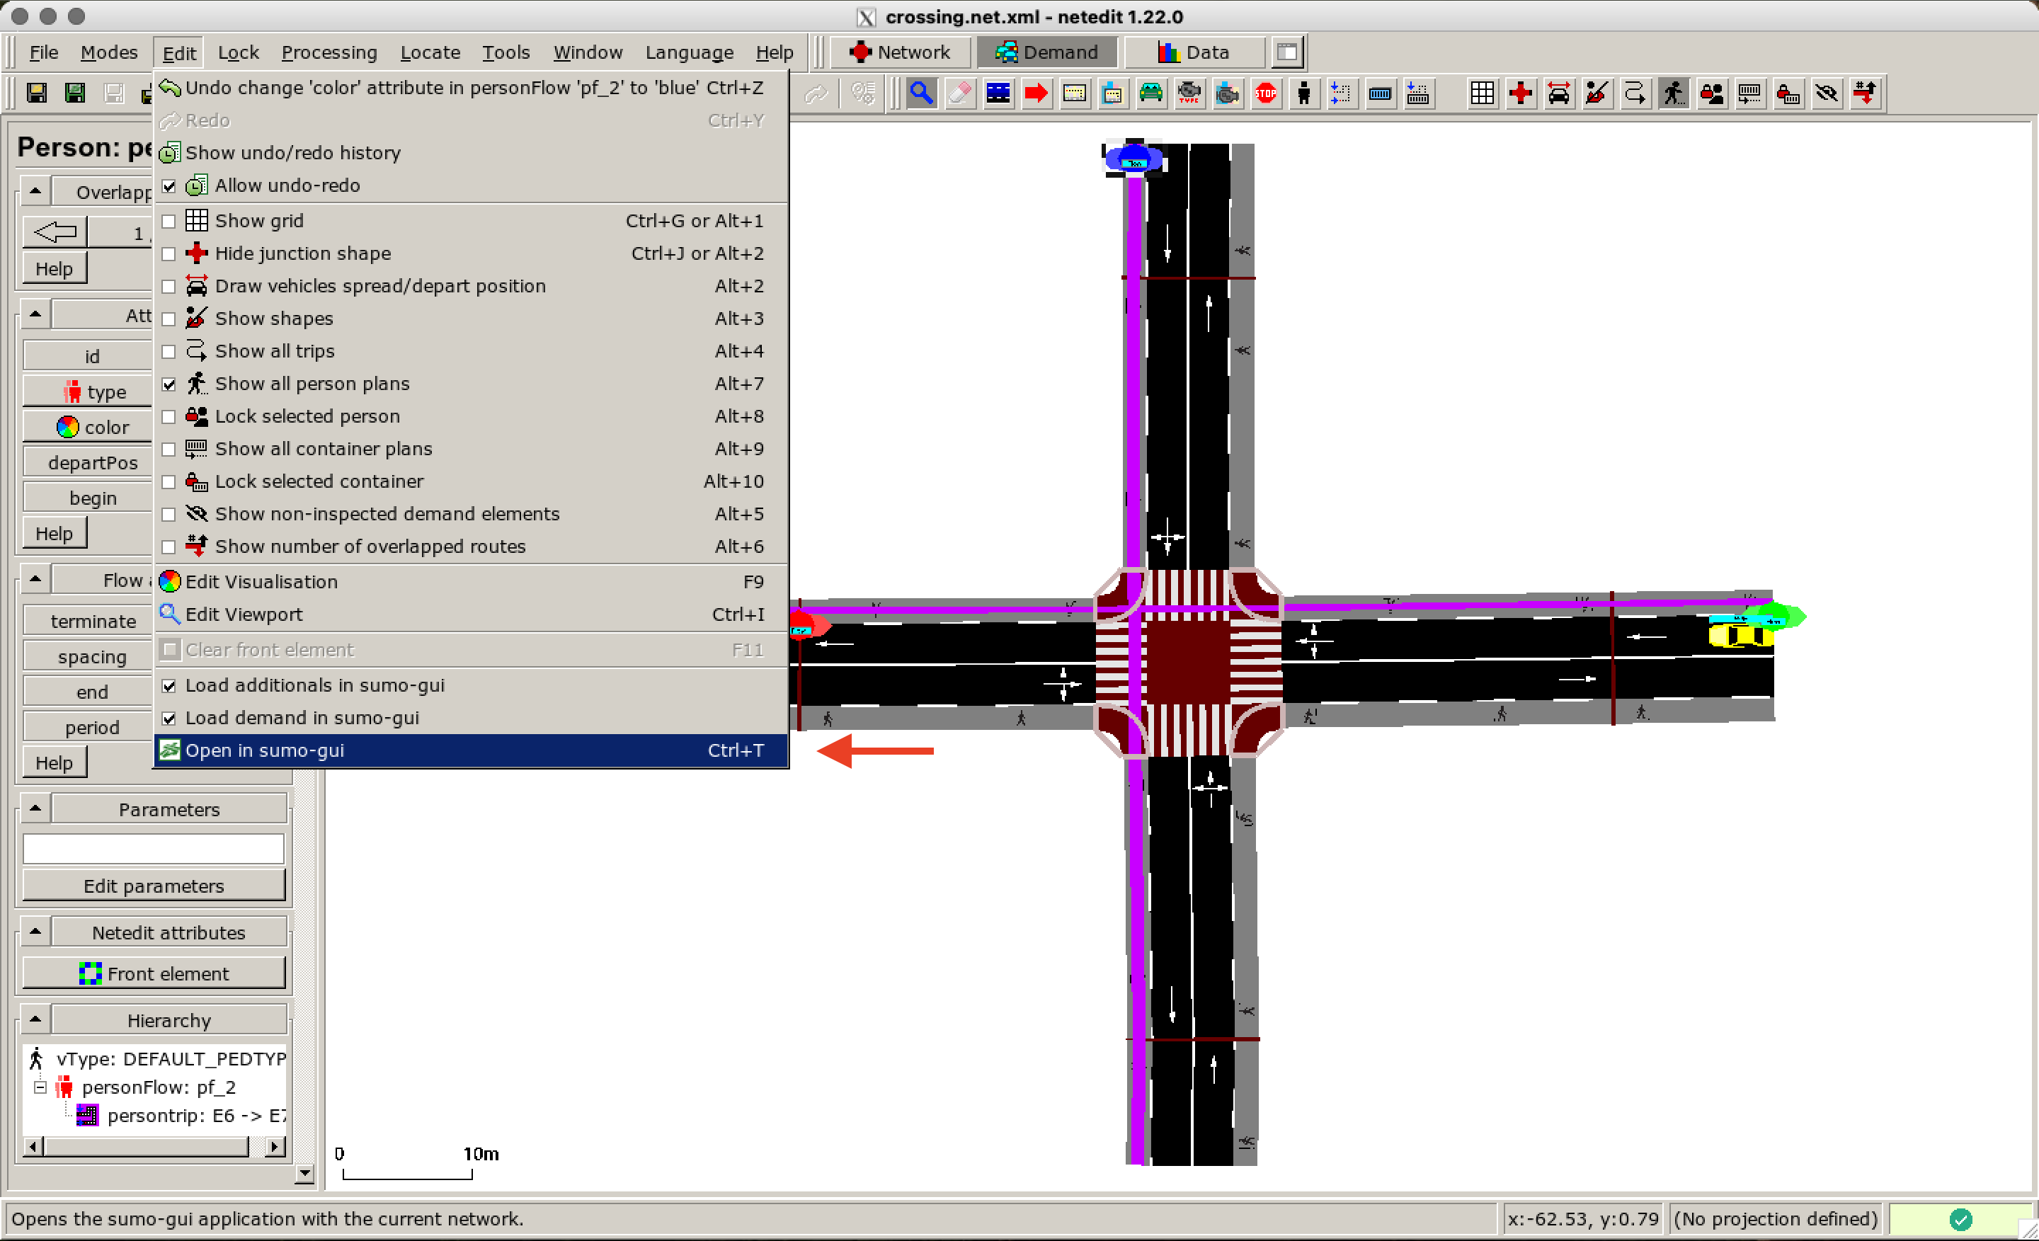Viewport: 2039px width, 1241px height.
Task: Collapse the Hierarchy panel
Action: coord(34,1019)
